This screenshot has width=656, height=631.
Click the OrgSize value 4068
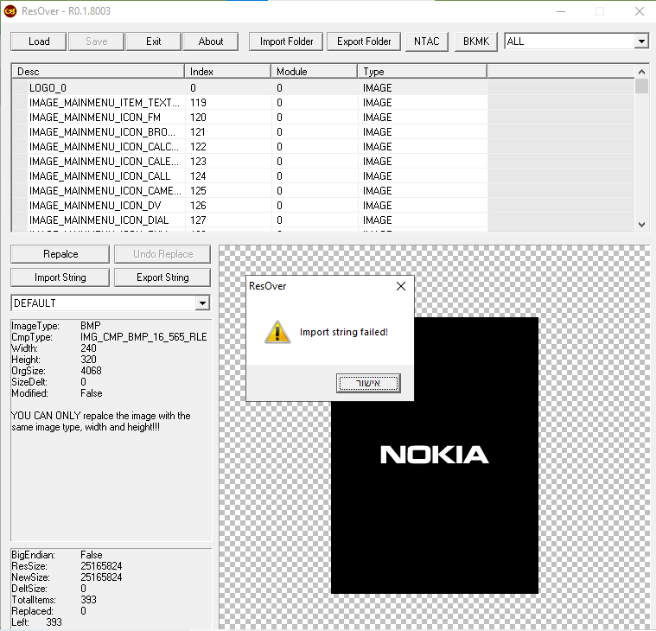(91, 371)
